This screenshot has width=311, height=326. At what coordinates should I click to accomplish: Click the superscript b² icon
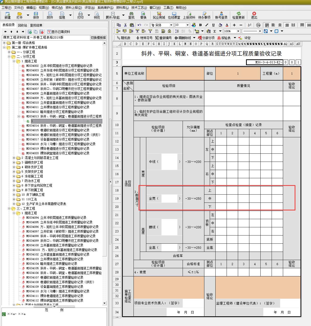coord(249,25)
